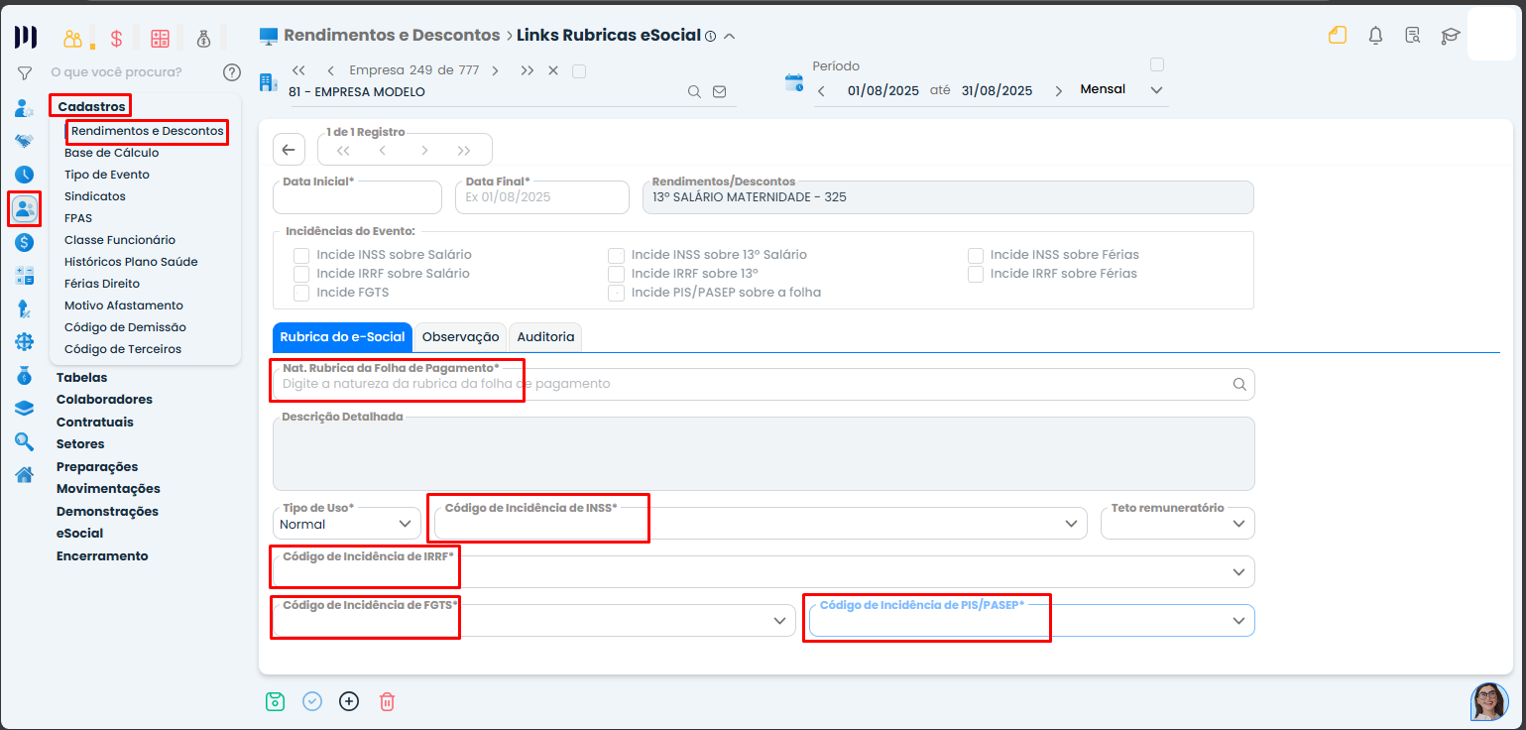
Task: Check Incide INSS sobre 13º Salário
Action: (617, 255)
